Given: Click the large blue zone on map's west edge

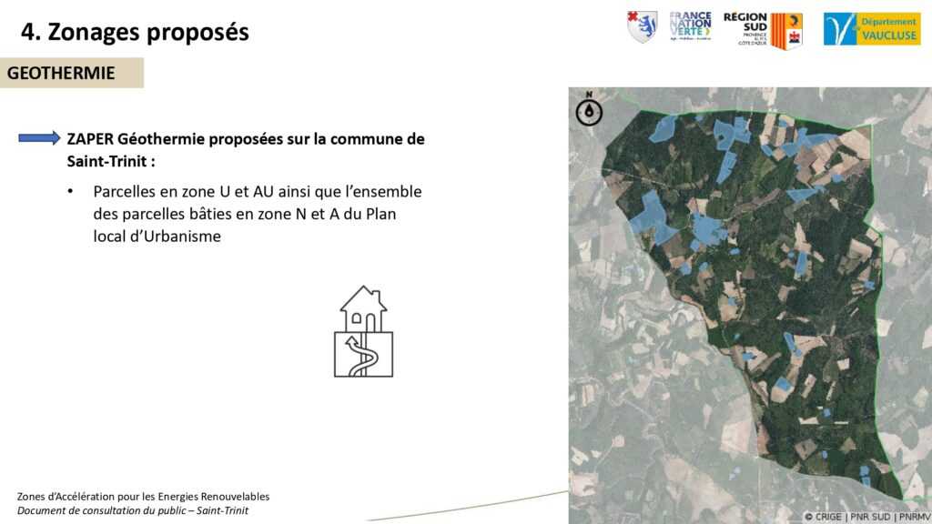Looking at the screenshot, I should pyautogui.click(x=653, y=218).
